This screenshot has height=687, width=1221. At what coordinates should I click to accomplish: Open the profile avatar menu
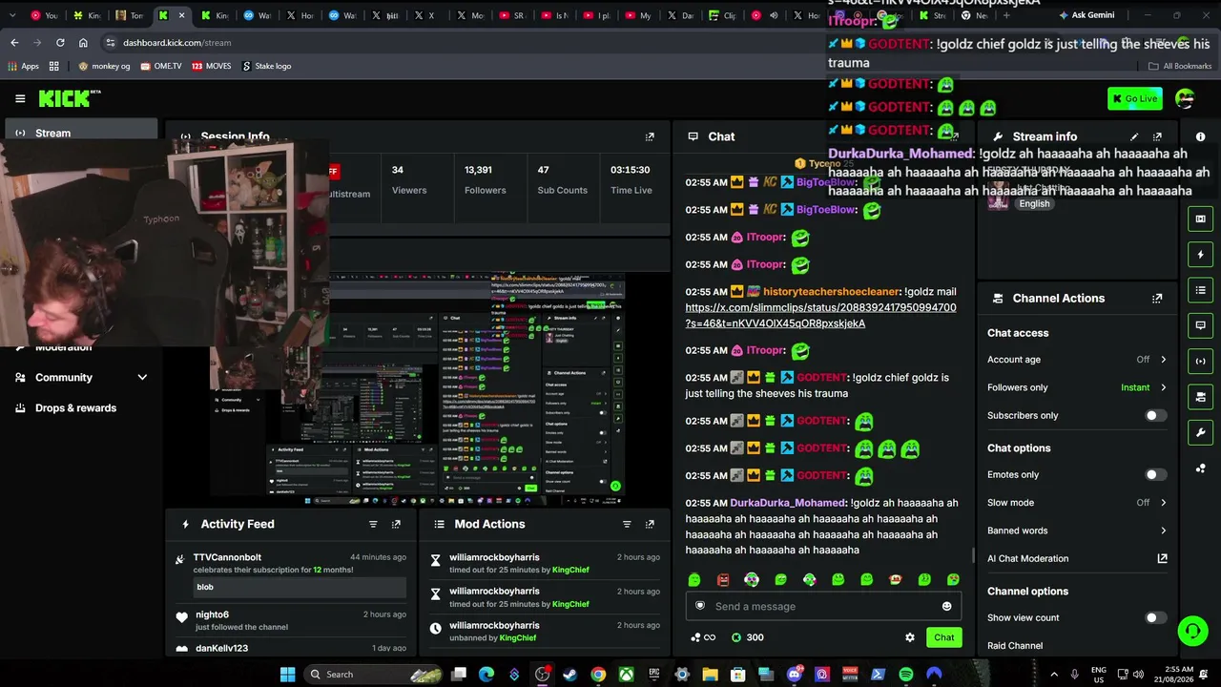pos(1185,98)
